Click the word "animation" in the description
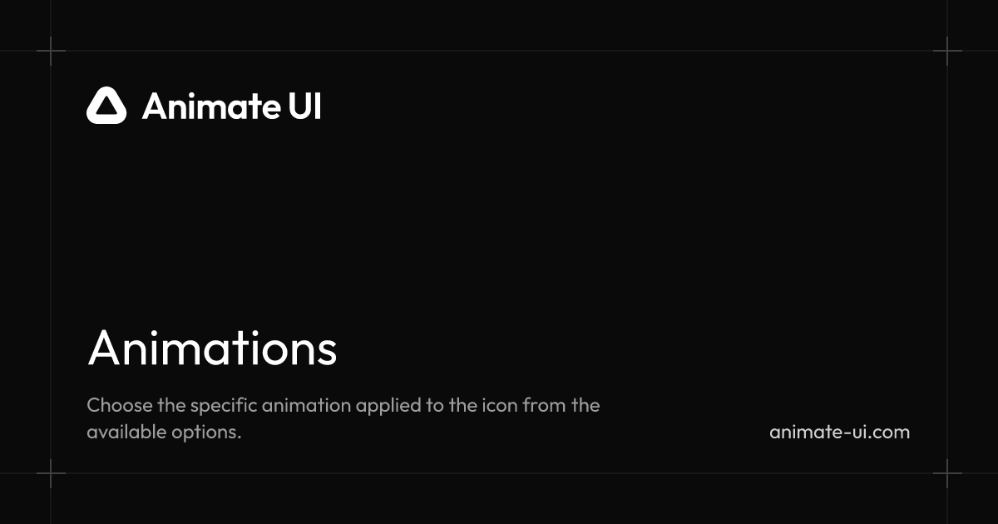The width and height of the screenshot is (998, 524). pyautogui.click(x=305, y=406)
